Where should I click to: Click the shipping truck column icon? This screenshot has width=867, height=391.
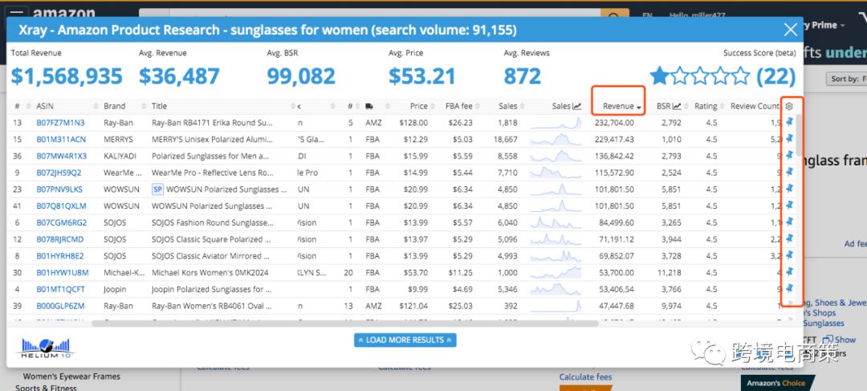[x=368, y=106]
